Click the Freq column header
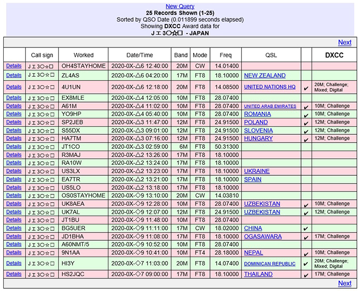Image resolution: width=360 pixels, height=291 pixels. [225, 55]
